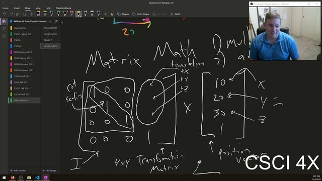Select the highlighted IS50A Fall 2021 section

pos(24,101)
